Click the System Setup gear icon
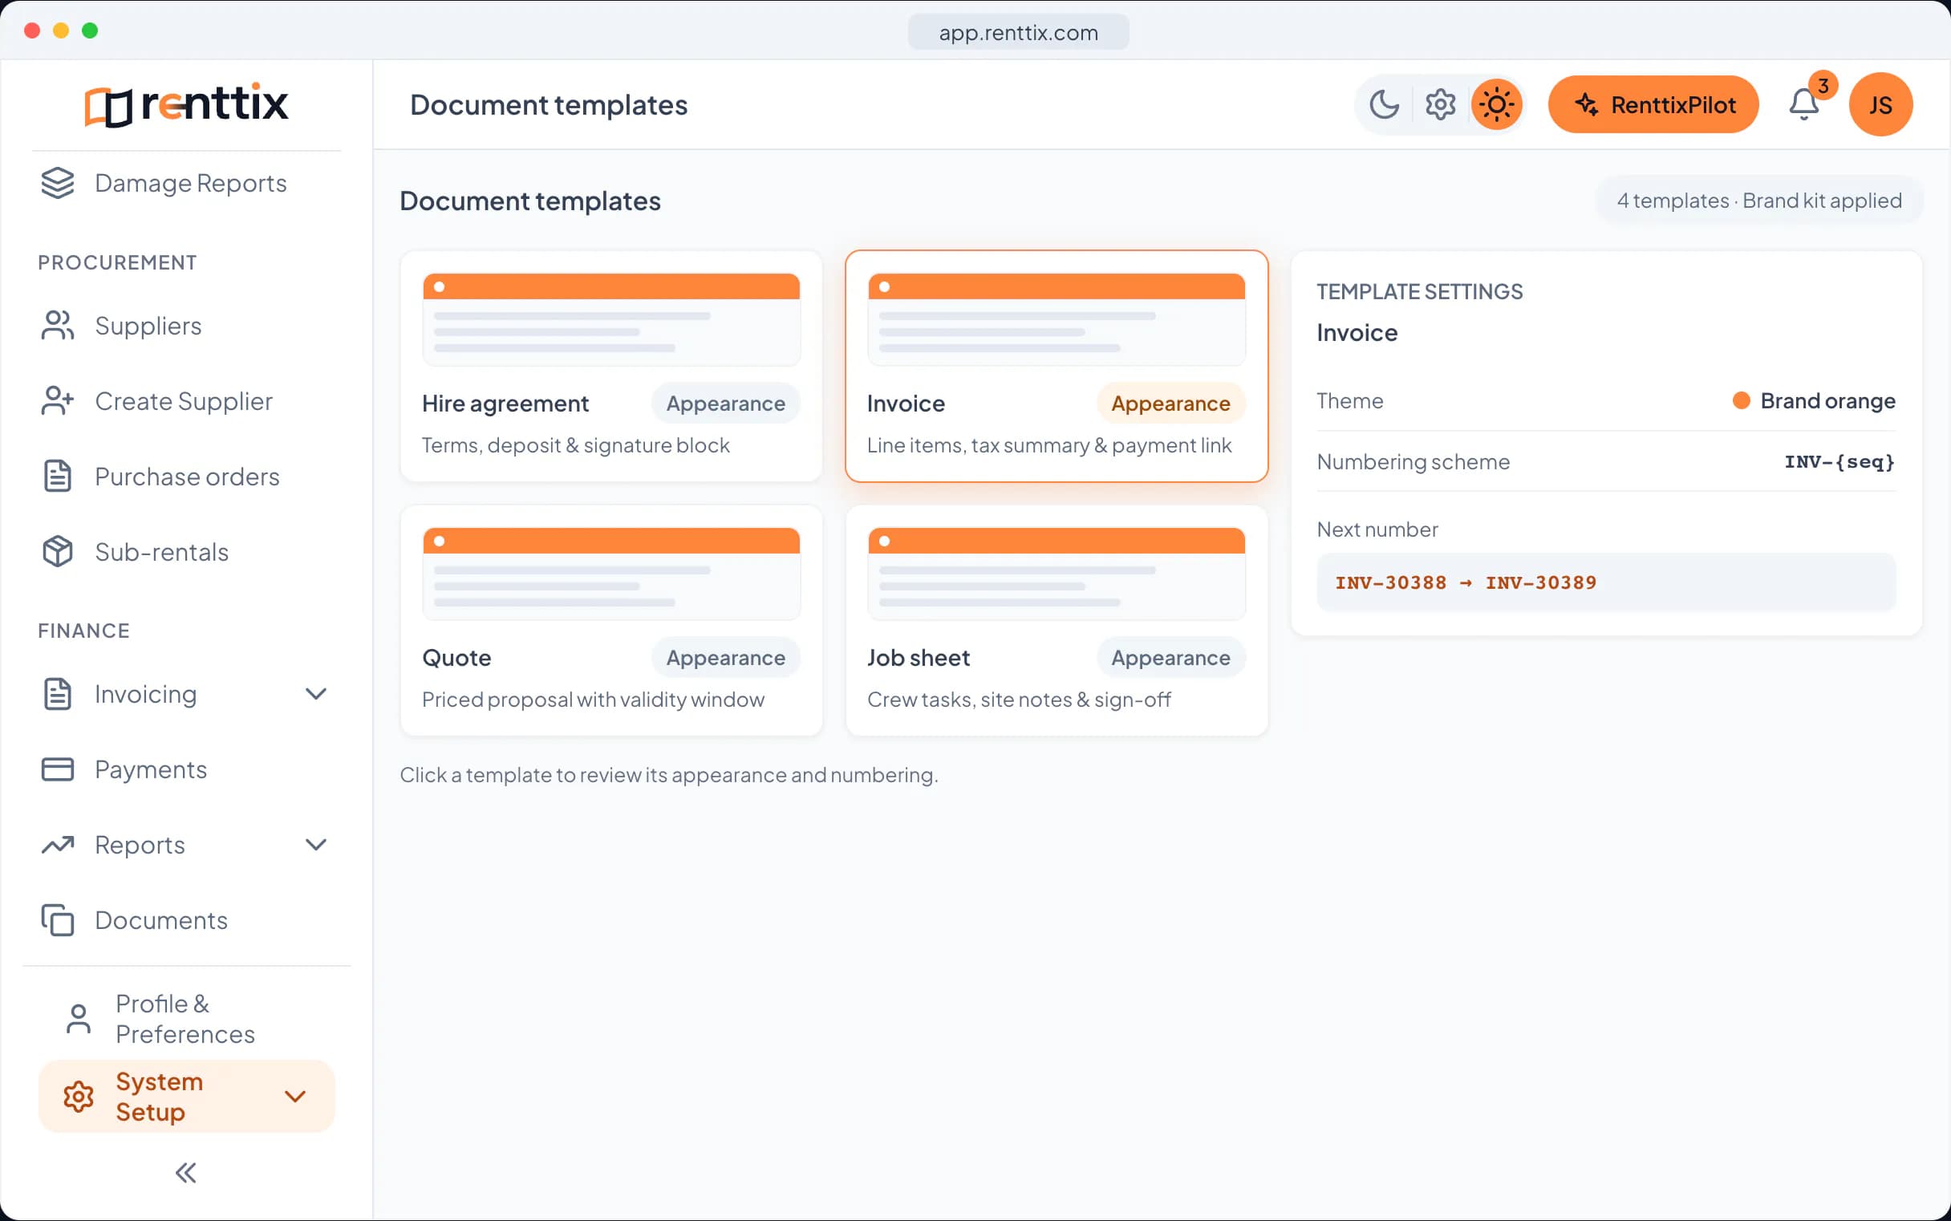This screenshot has width=1951, height=1221. [79, 1097]
